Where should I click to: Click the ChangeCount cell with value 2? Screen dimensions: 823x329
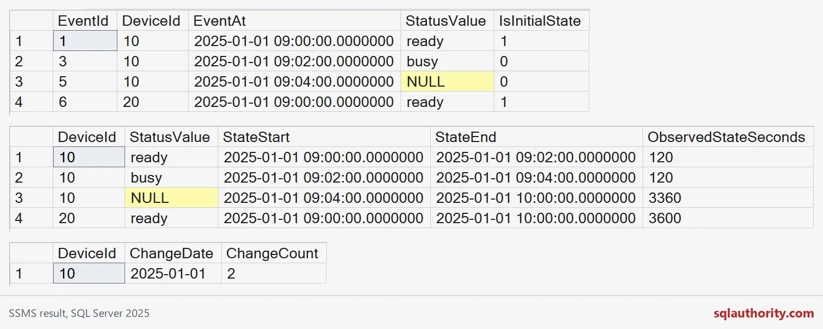(x=274, y=274)
